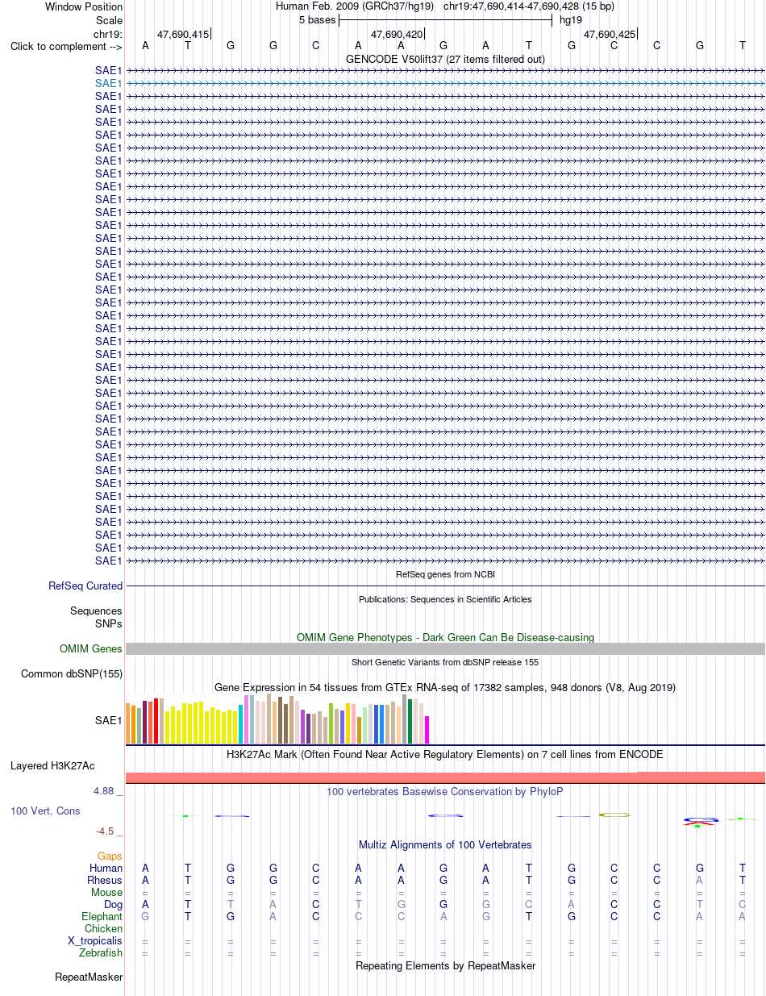Viewport: 766px width, 996px height.
Task: Open '100 vertebrates Basewise Conservation by PhyloP' title
Action: pos(445,792)
